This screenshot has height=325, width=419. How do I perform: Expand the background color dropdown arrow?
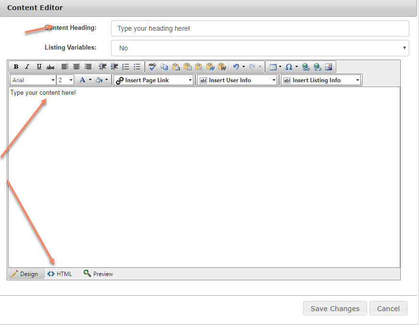tap(107, 80)
